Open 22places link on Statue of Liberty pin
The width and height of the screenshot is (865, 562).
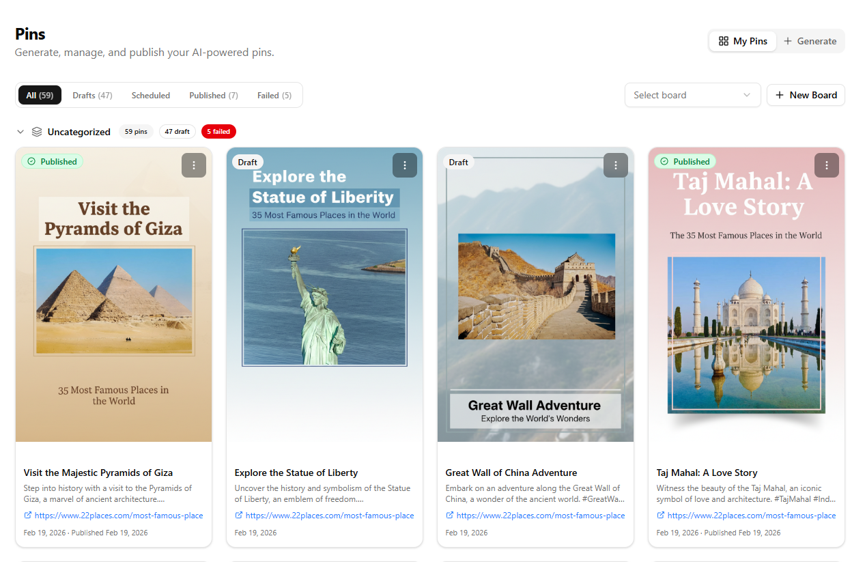(x=330, y=516)
